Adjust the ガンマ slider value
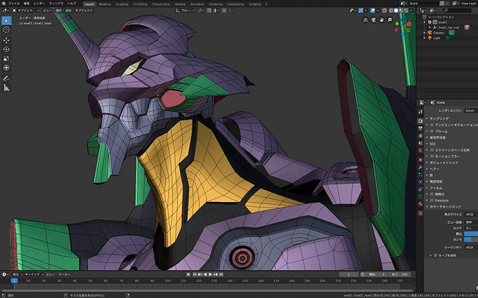478x298 pixels. pyautogui.click(x=470, y=240)
